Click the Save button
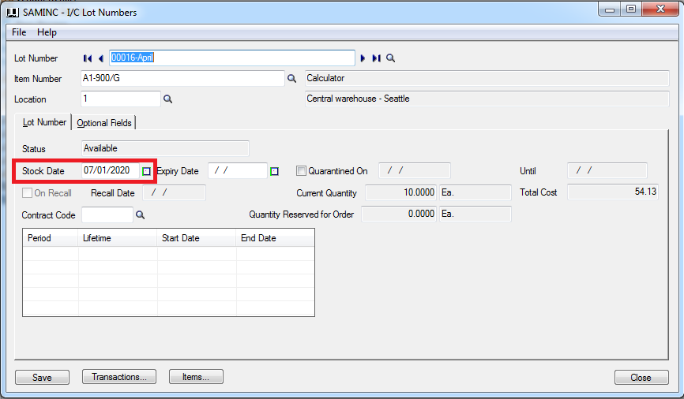684x399 pixels. point(42,377)
